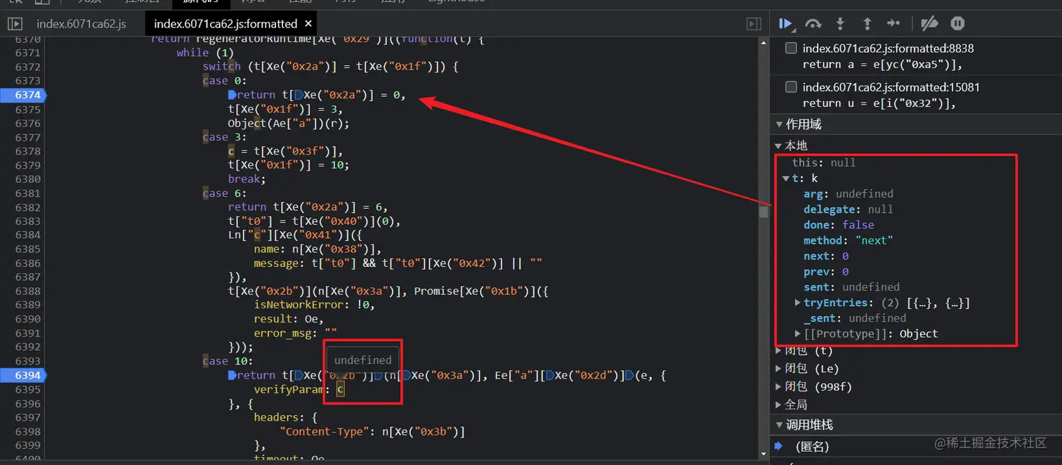This screenshot has width=1062, height=465.
Task: Resume script execution
Action: (x=786, y=24)
